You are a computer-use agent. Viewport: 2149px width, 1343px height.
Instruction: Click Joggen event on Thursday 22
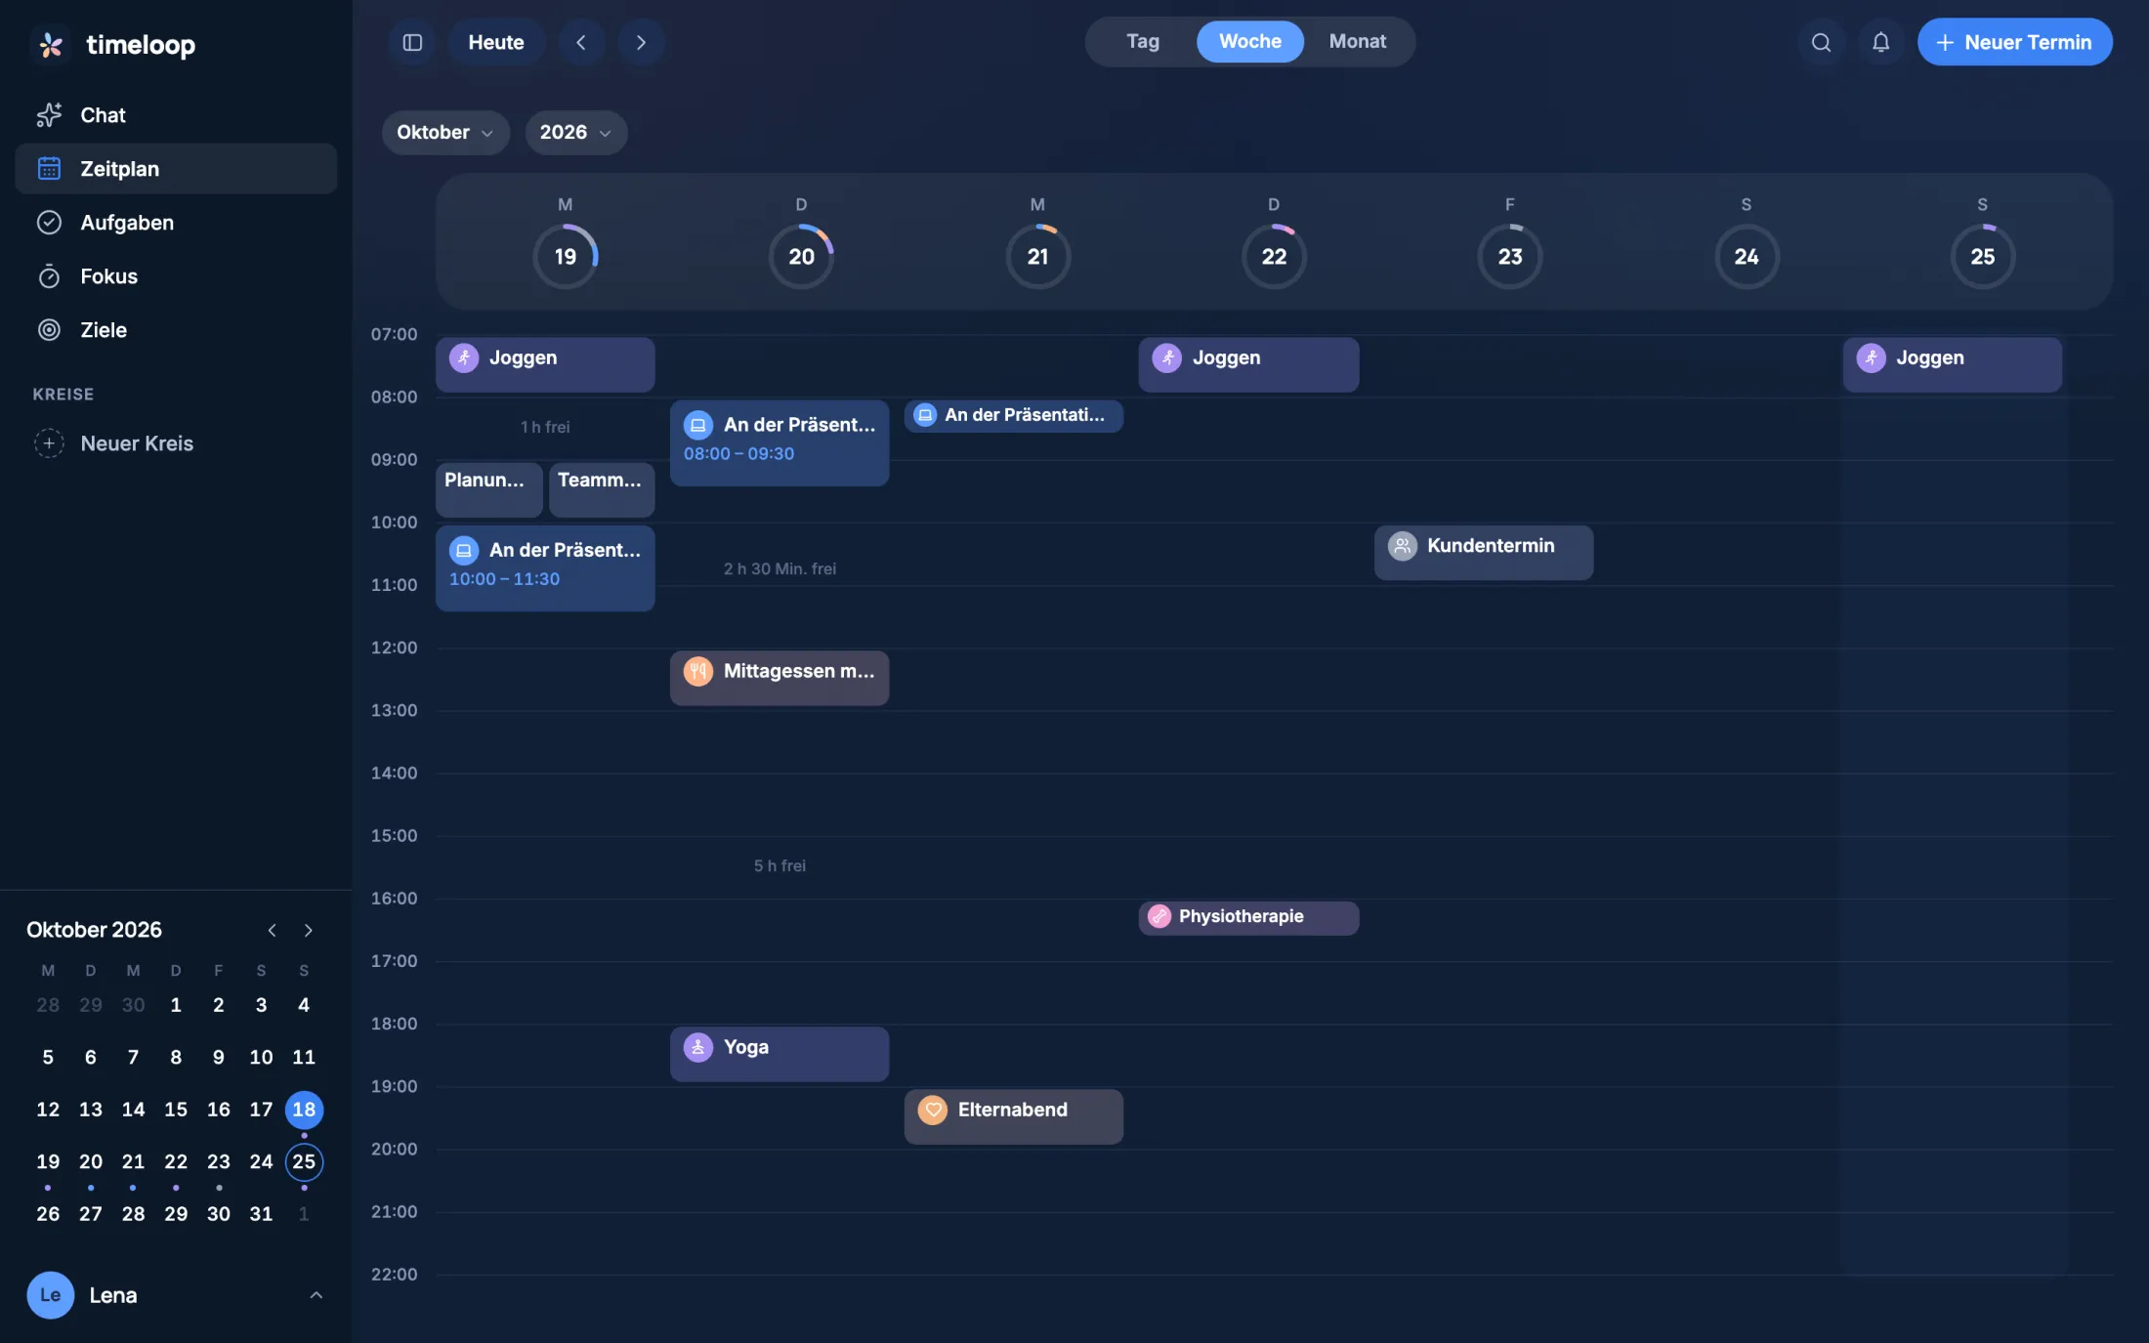click(1248, 364)
